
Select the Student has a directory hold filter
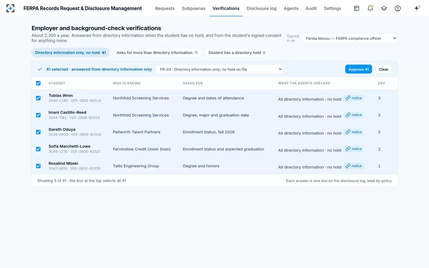(237, 53)
